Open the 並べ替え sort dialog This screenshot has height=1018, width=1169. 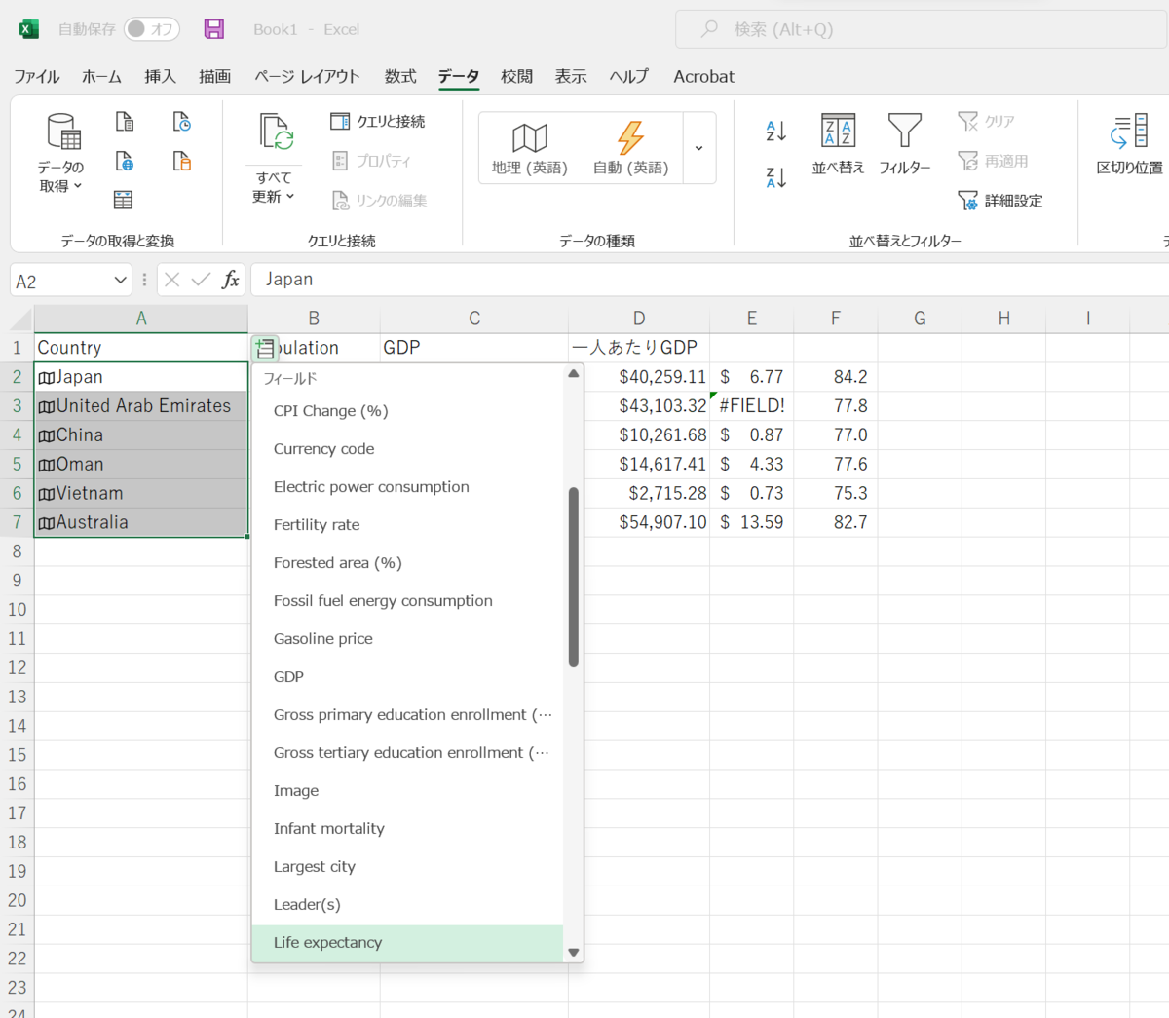(838, 145)
